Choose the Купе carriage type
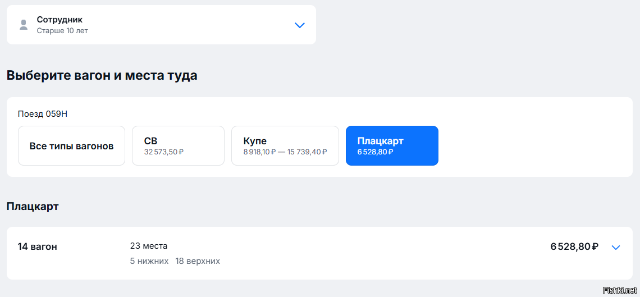 (x=285, y=145)
